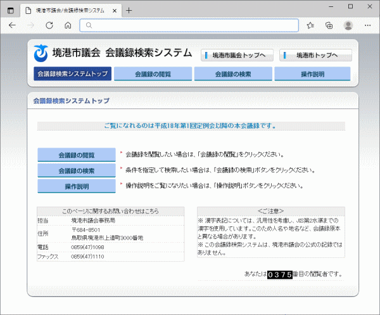Open a new tab with plus
380x315 pixels.
tap(129, 10)
